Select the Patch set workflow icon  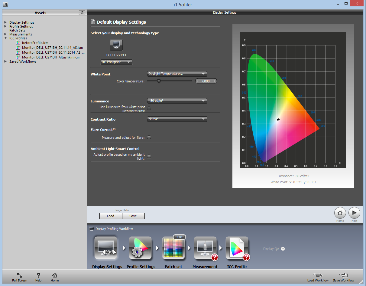pos(173,248)
